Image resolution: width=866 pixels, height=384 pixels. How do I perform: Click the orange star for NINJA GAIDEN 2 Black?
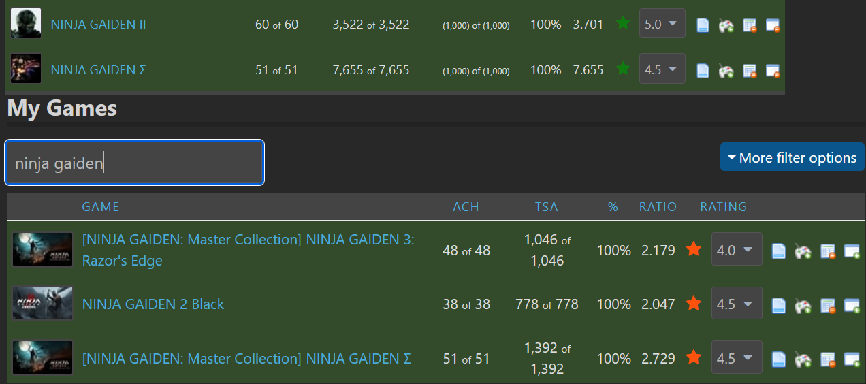pos(693,302)
